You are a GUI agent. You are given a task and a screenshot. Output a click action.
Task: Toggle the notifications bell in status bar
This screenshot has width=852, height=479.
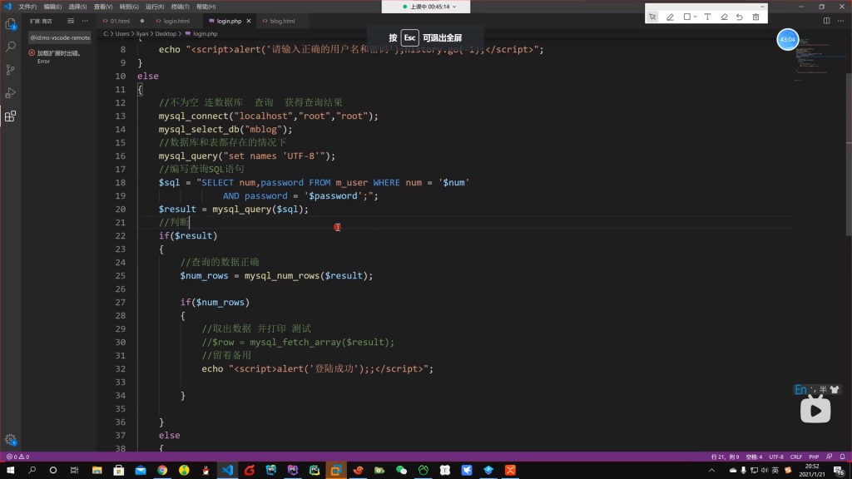[842, 457]
